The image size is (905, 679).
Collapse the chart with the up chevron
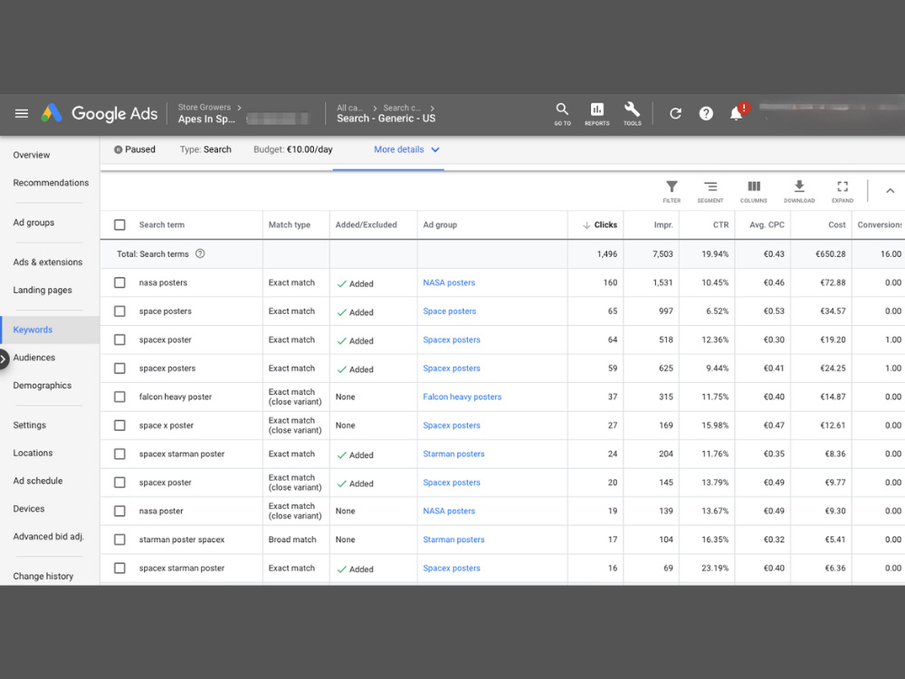click(x=890, y=190)
